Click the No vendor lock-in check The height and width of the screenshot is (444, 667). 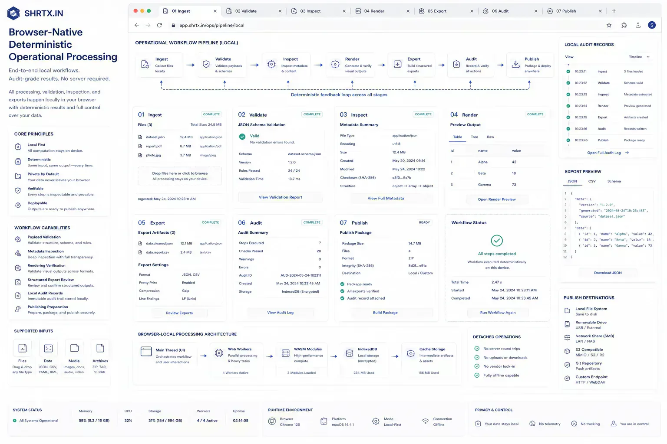pyautogui.click(x=477, y=366)
